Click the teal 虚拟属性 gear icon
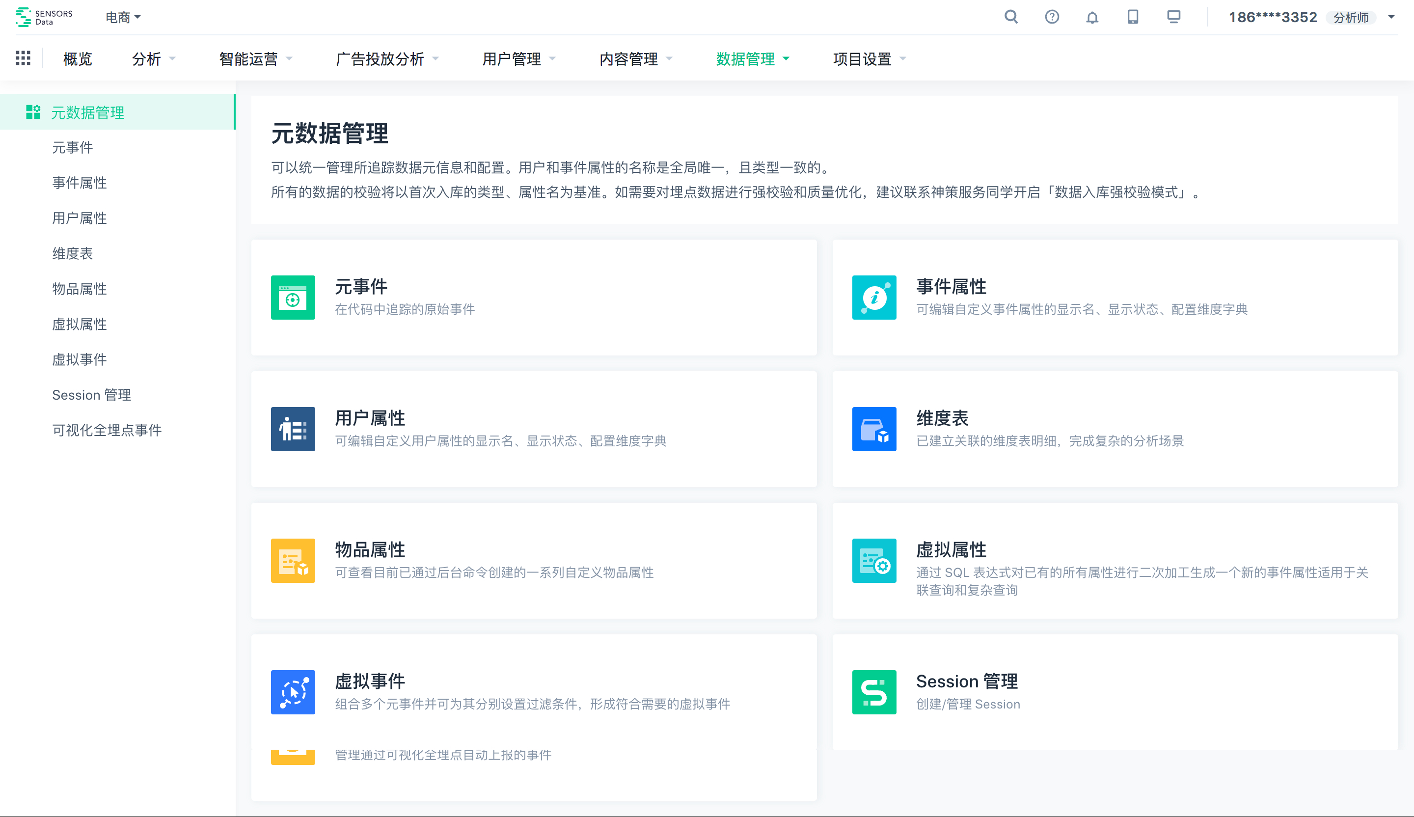This screenshot has height=817, width=1414. (x=874, y=561)
